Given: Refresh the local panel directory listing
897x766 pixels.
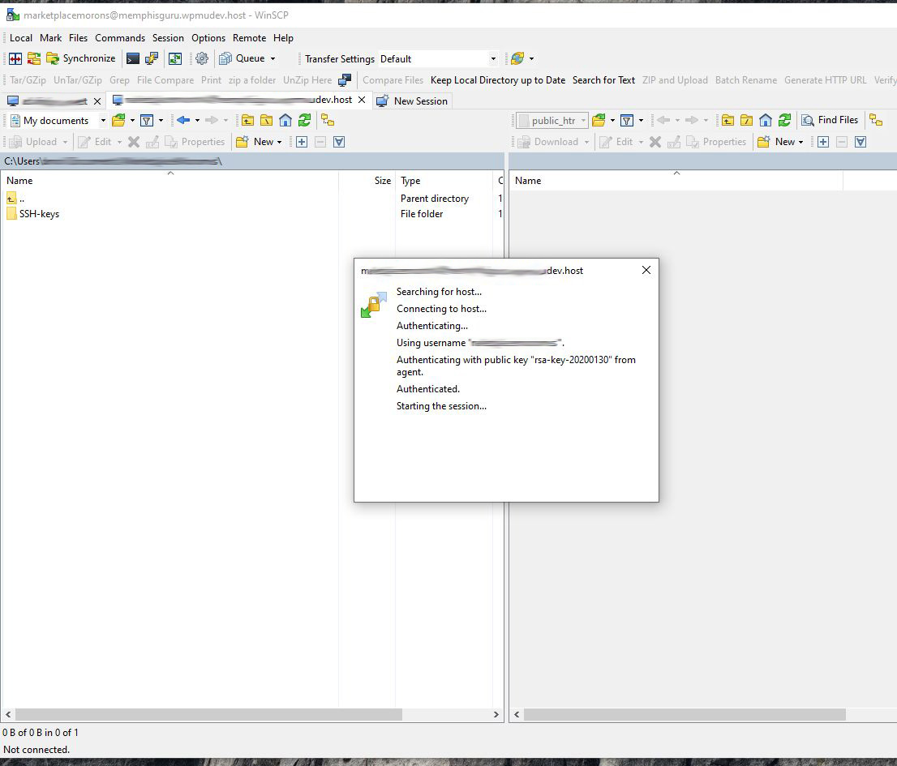Looking at the screenshot, I should point(304,120).
